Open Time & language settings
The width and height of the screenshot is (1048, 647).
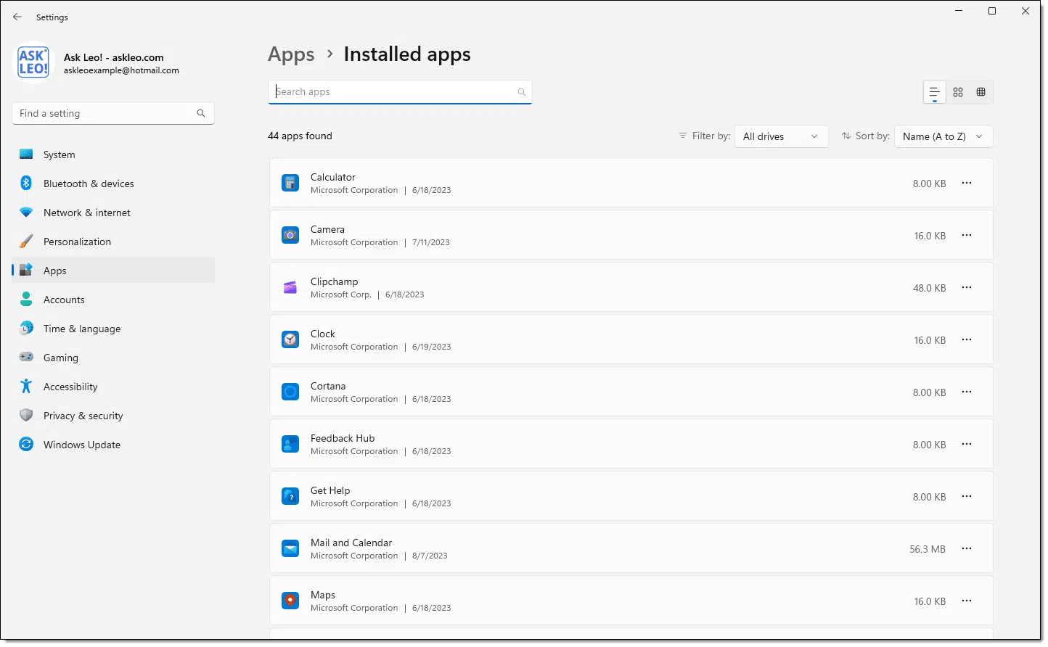[113, 329]
